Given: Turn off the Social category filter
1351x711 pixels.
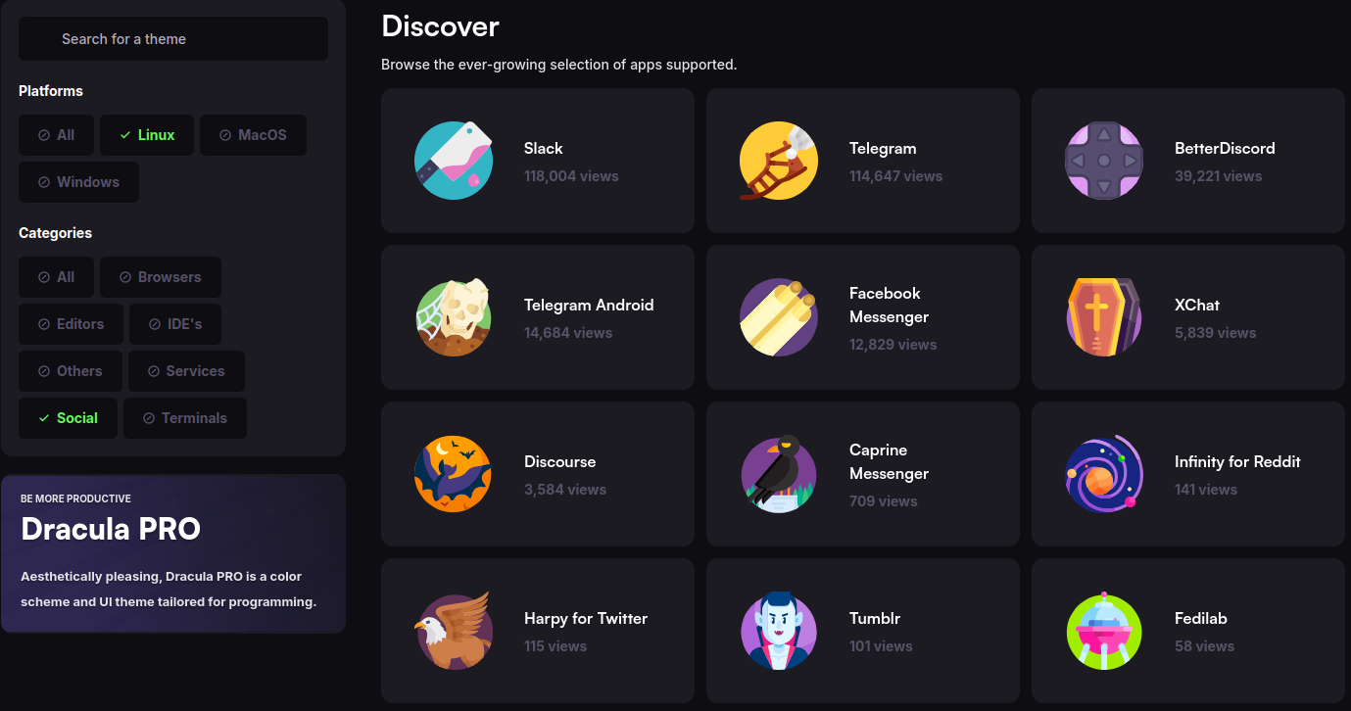Looking at the screenshot, I should (x=68, y=418).
